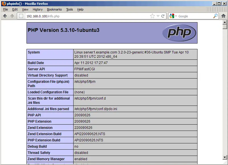Click the 'PHP Version 5.3.10-1ubuntu3' heading
228x165 pixels.
(64, 30)
